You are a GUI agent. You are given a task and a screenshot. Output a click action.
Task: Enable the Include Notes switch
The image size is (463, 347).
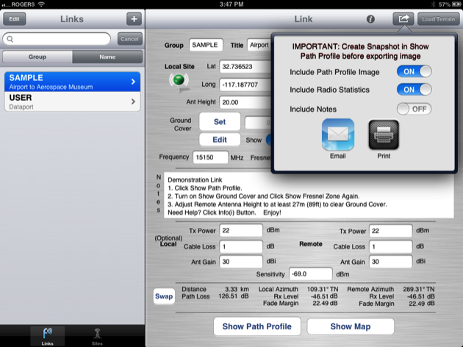click(414, 109)
